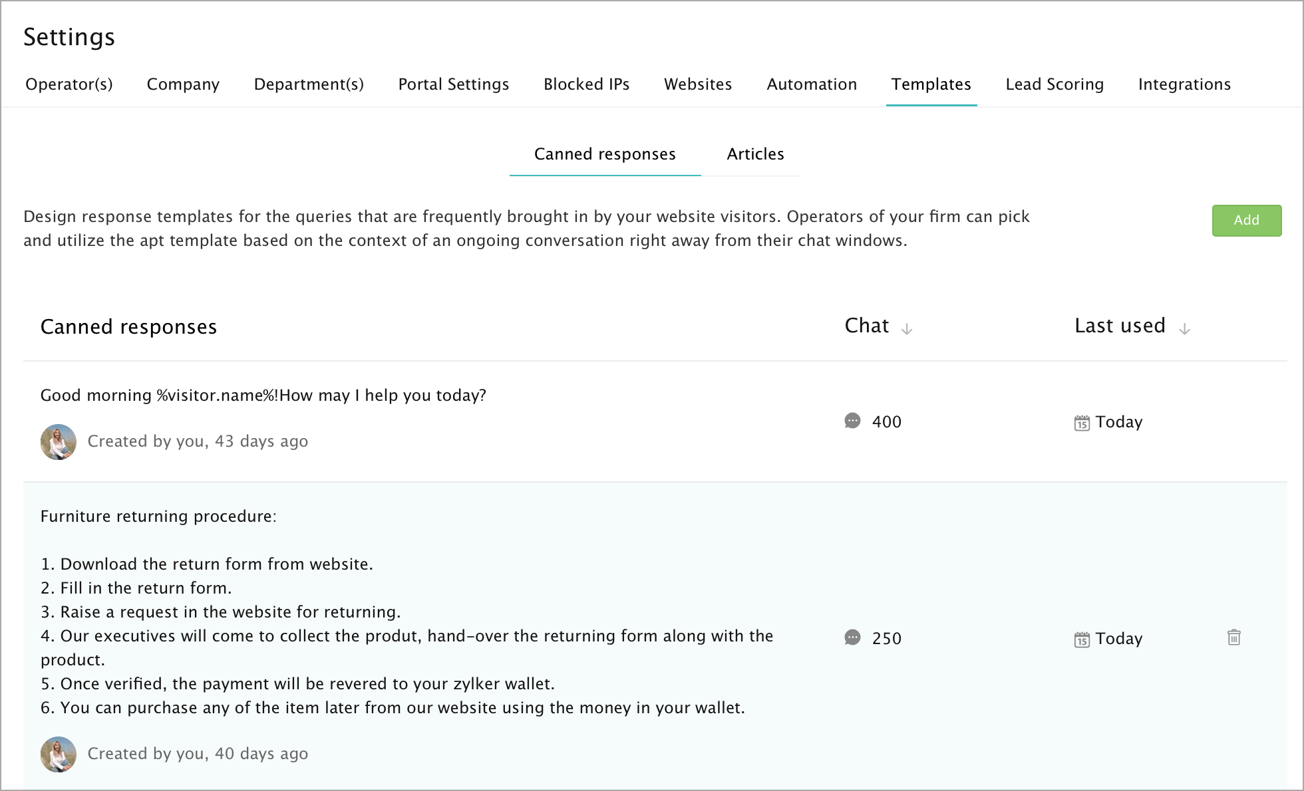Switch to the Websites tab
Screen dimensions: 1304x791
coord(698,84)
